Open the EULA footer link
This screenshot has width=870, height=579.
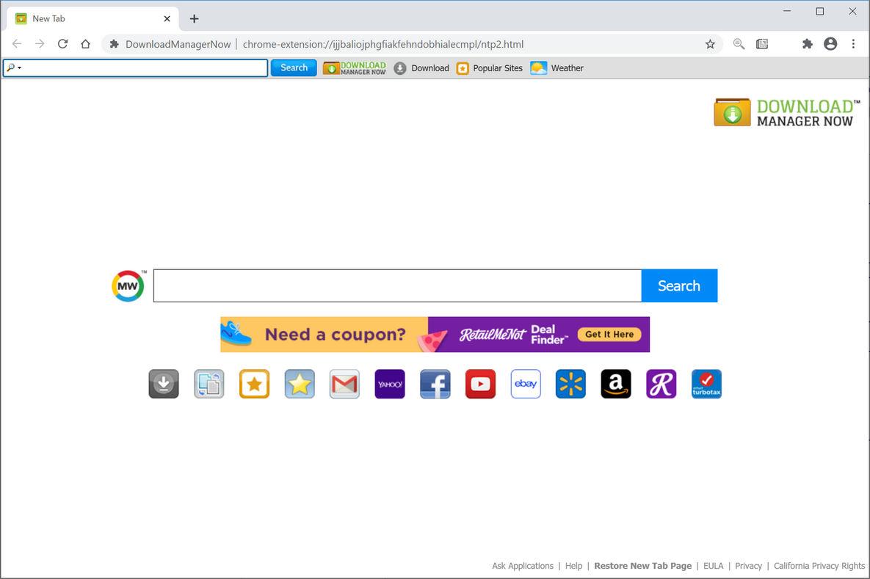[x=714, y=566]
